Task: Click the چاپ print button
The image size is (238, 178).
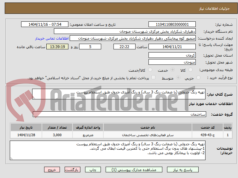Action: (93, 170)
